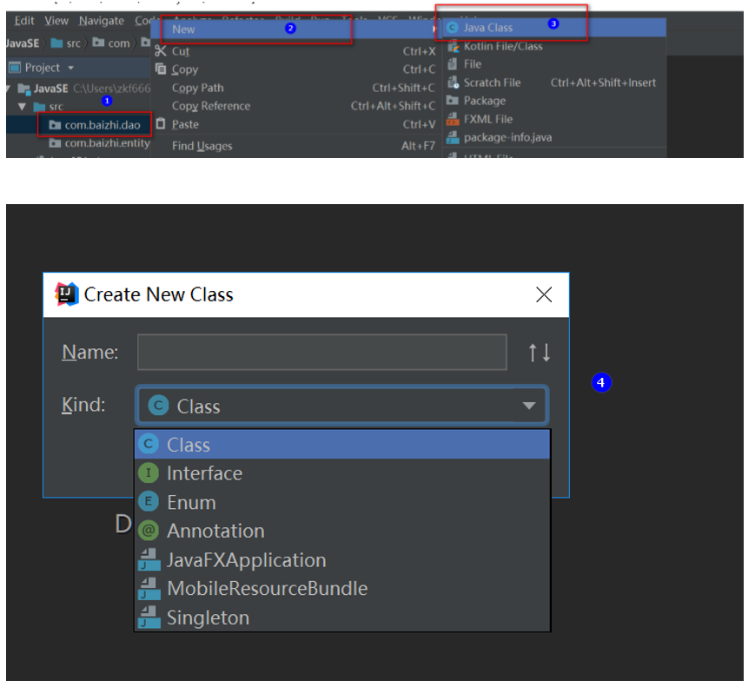Choose Interface in the Kind list

coord(342,473)
